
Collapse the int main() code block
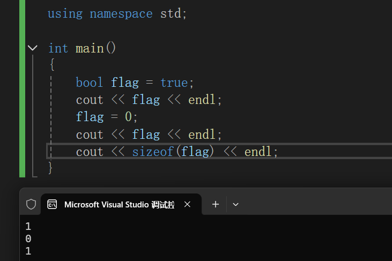tap(33, 48)
